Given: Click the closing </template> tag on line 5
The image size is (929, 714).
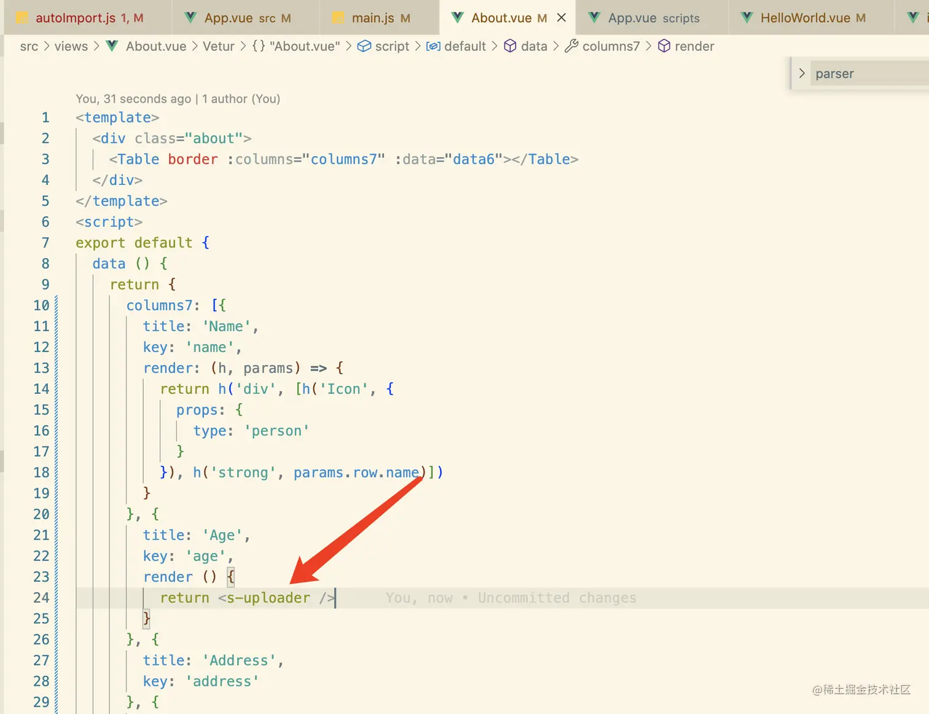Looking at the screenshot, I should 122,201.
